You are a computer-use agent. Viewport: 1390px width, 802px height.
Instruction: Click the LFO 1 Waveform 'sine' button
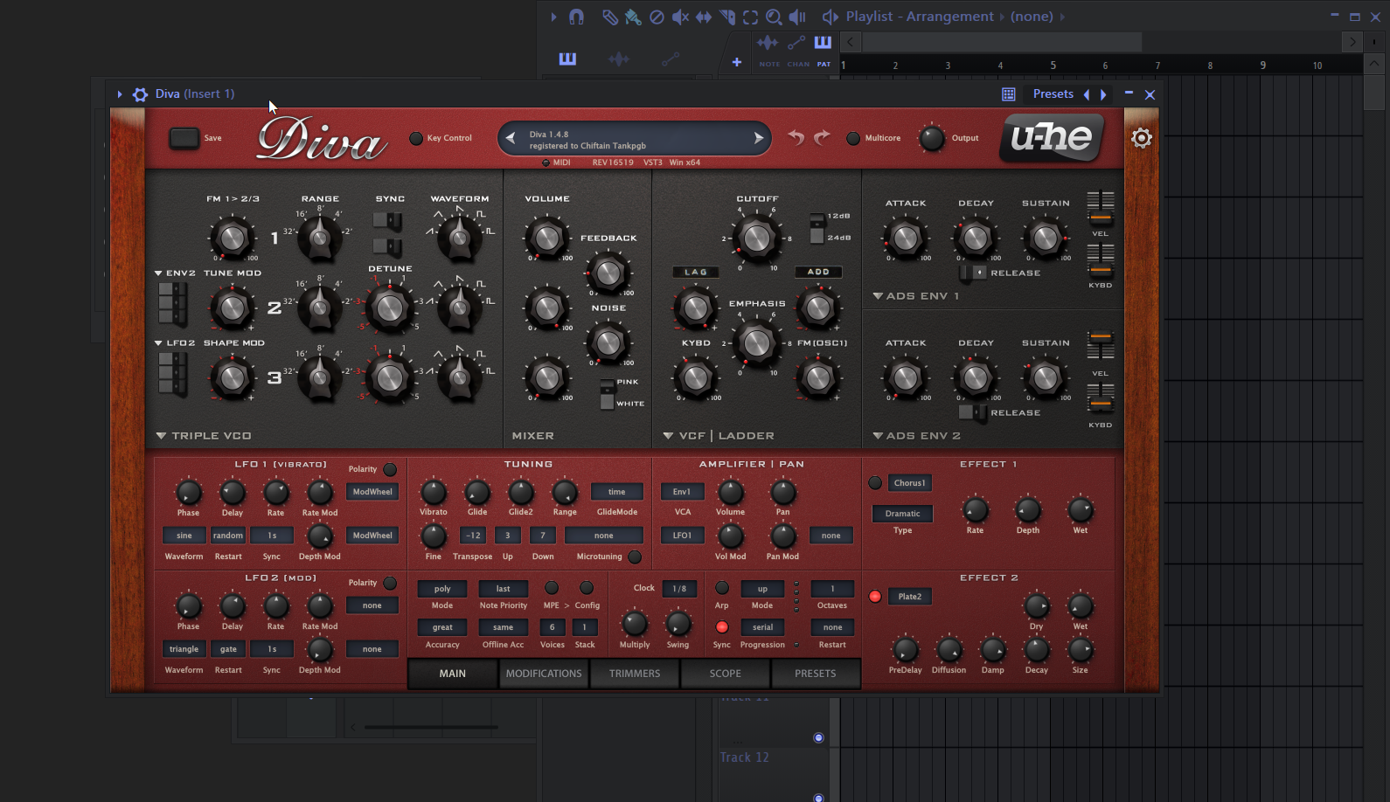(184, 536)
